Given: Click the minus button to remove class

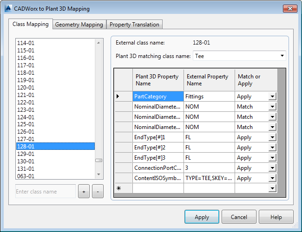Looking at the screenshot, I should (x=98, y=192).
